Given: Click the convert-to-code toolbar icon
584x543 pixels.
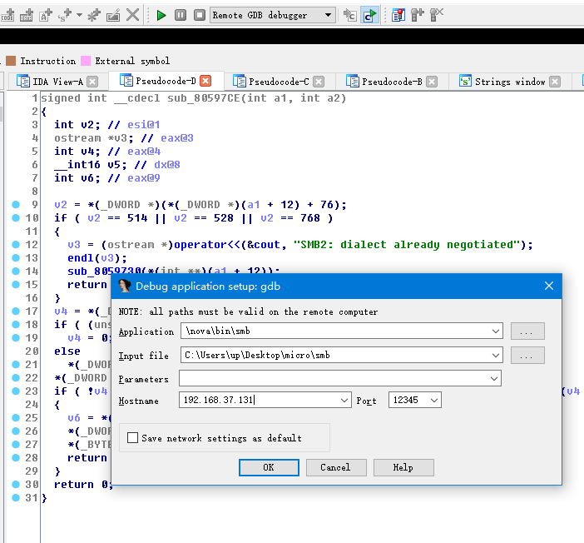Looking at the screenshot, I should tap(7, 15).
